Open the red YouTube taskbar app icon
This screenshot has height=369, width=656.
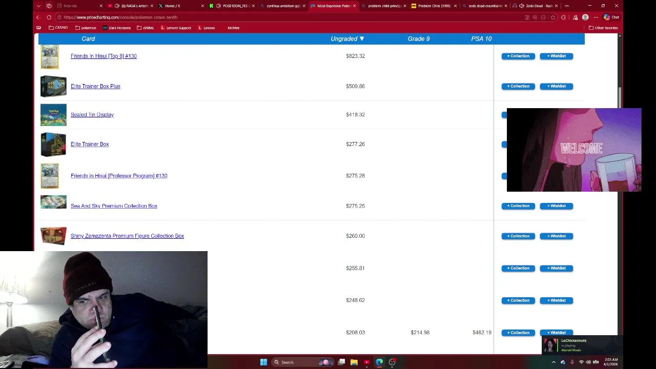click(x=366, y=362)
